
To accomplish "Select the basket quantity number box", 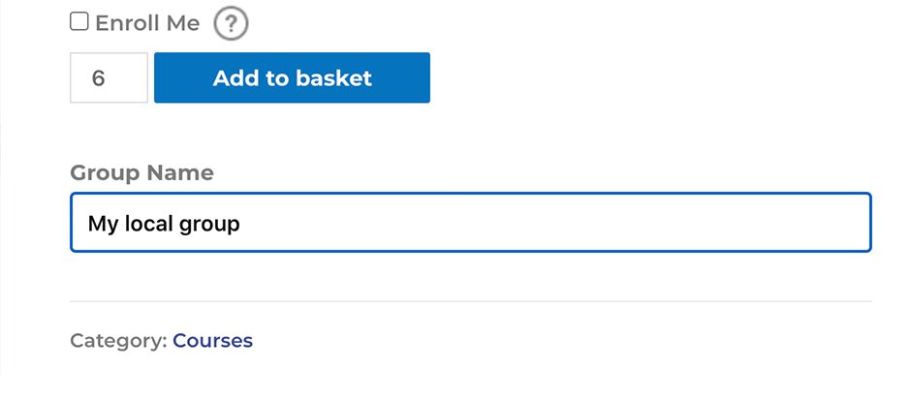I will coord(109,78).
